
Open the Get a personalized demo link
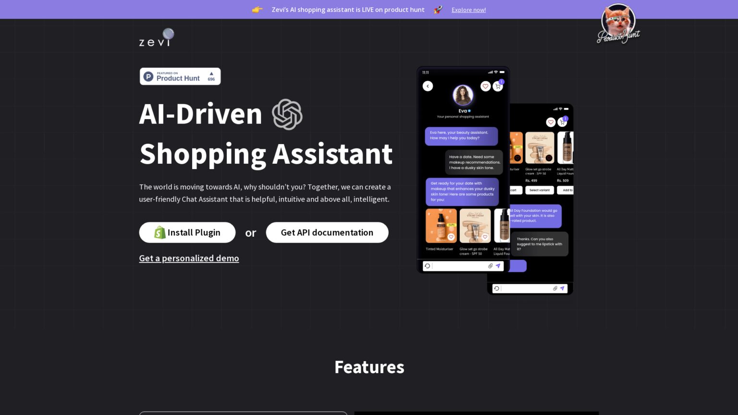point(189,258)
